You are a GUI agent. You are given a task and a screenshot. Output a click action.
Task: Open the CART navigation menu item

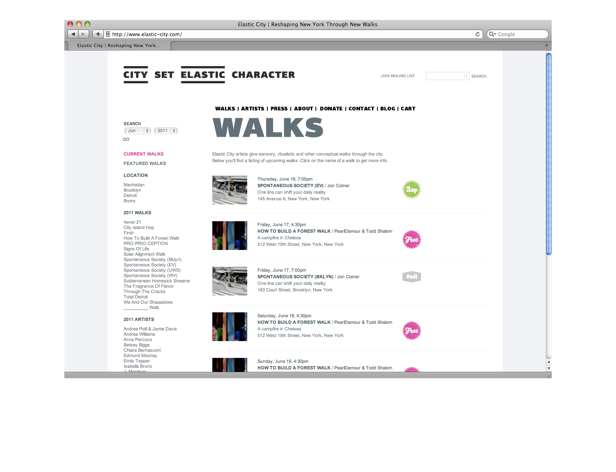(408, 109)
